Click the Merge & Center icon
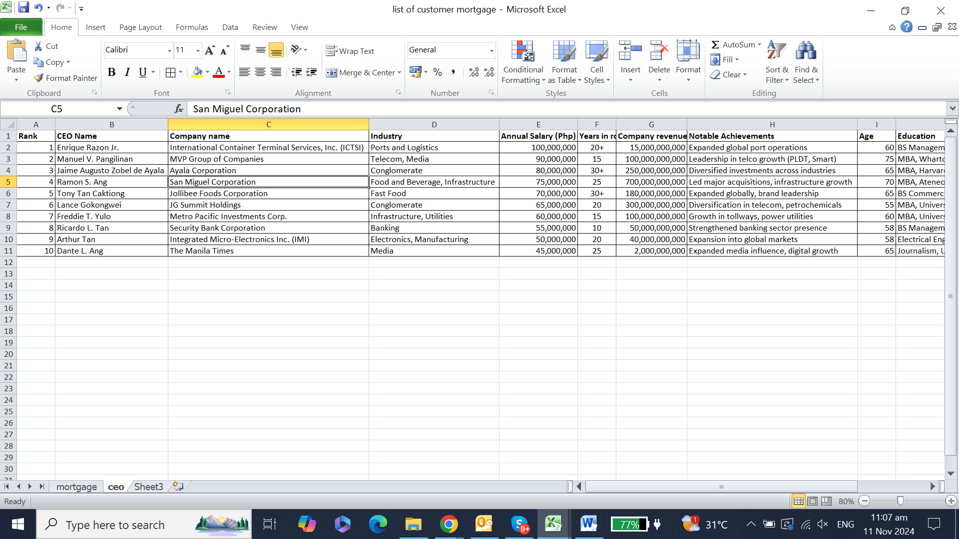The width and height of the screenshot is (959, 539). coord(331,73)
